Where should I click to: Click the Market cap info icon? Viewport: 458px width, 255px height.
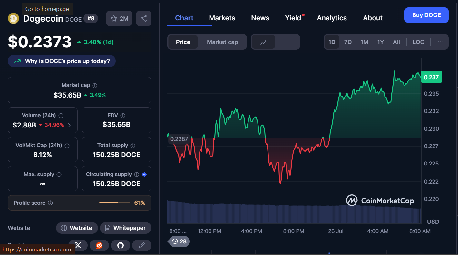95,86
